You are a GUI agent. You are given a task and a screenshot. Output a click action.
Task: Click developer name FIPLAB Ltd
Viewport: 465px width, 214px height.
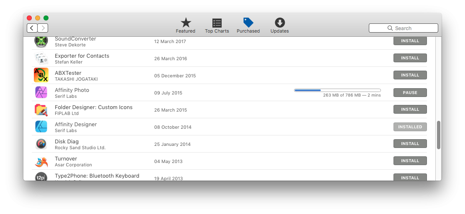(67, 114)
